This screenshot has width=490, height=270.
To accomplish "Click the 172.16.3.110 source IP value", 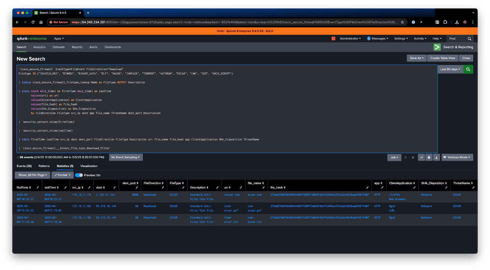I will coord(81,195).
